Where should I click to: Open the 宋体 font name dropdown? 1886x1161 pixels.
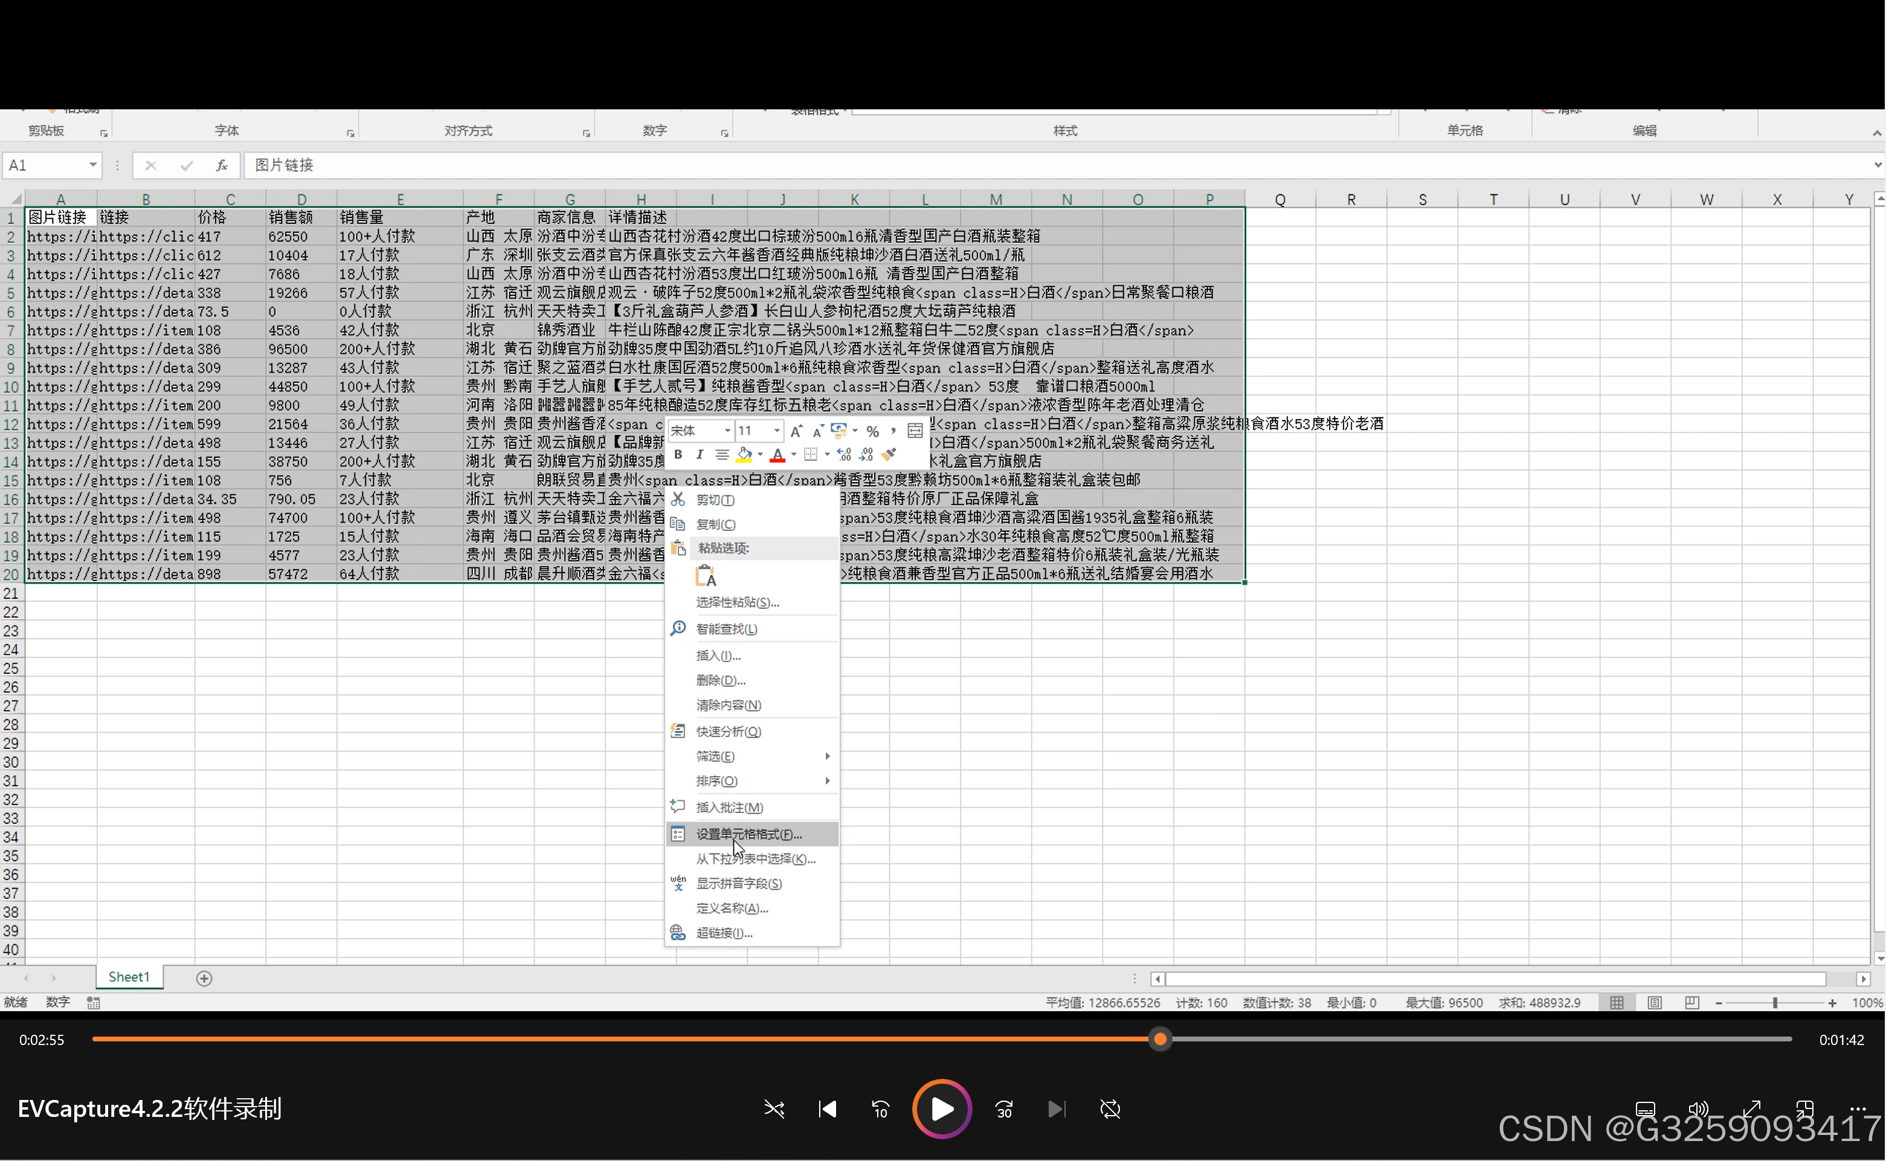click(x=727, y=431)
